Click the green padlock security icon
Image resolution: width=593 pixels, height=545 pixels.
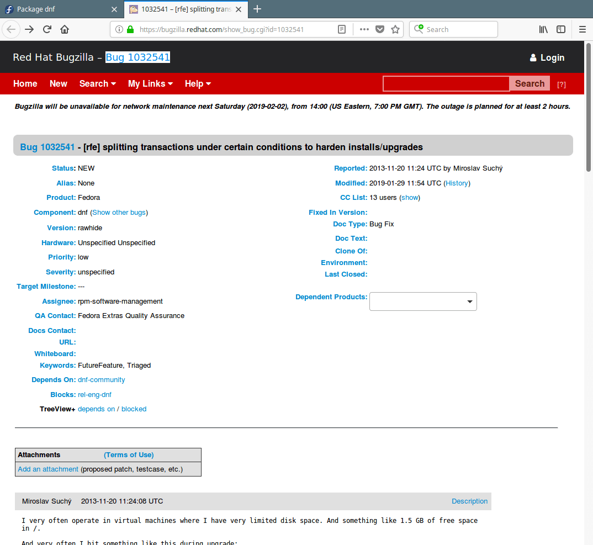coord(130,29)
